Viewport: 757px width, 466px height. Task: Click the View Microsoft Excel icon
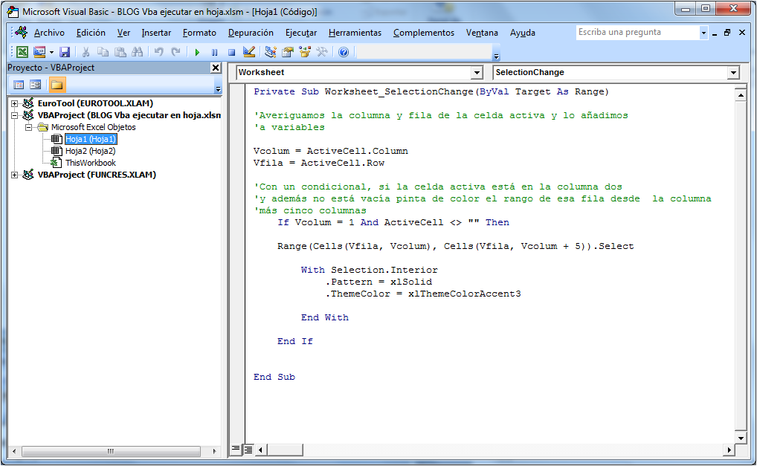point(22,52)
